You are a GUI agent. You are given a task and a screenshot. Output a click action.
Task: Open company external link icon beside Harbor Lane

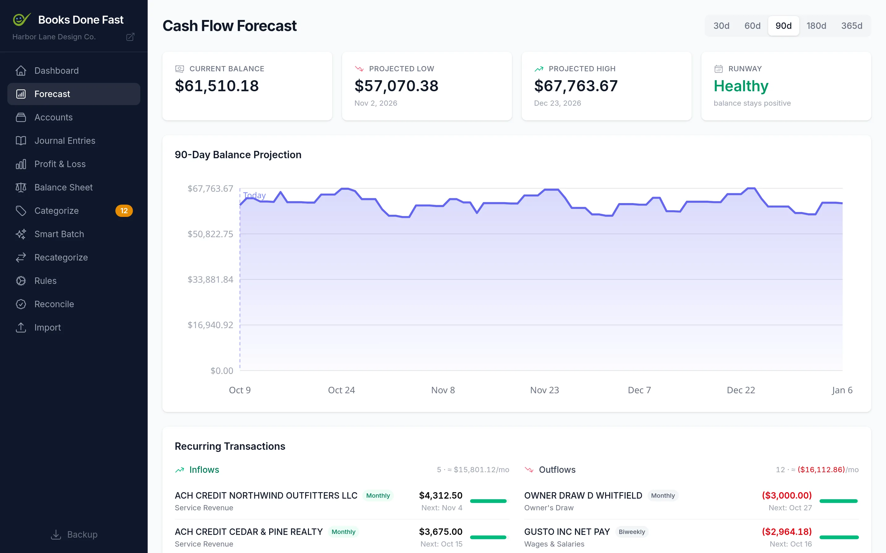click(130, 37)
